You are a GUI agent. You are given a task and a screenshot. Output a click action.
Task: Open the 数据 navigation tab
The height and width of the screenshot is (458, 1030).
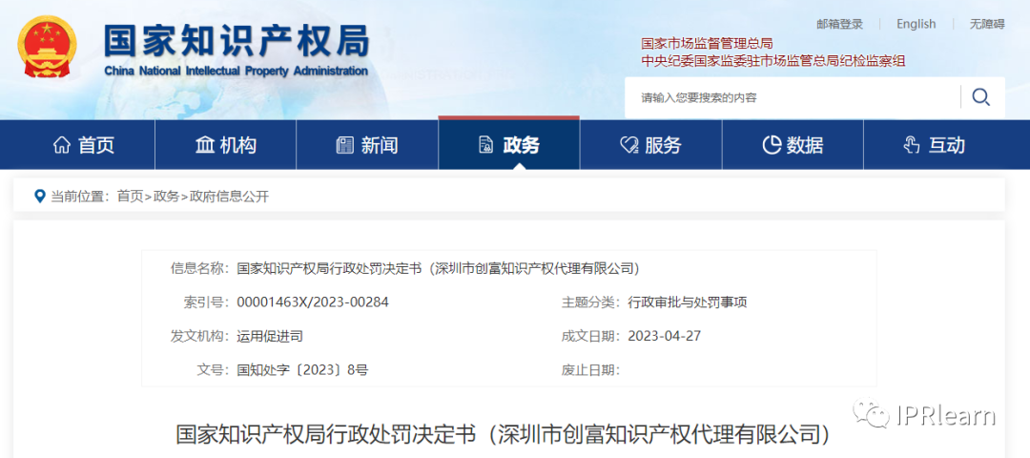pyautogui.click(x=793, y=145)
